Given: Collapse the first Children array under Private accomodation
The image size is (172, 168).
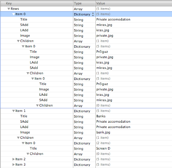Looking at the screenshot, I should [x=18, y=41].
